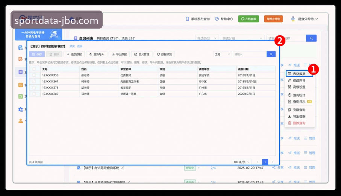The width and height of the screenshot is (341, 196).
Task: Open the 筛选分组 filter dropdown
Action: (x=242, y=38)
